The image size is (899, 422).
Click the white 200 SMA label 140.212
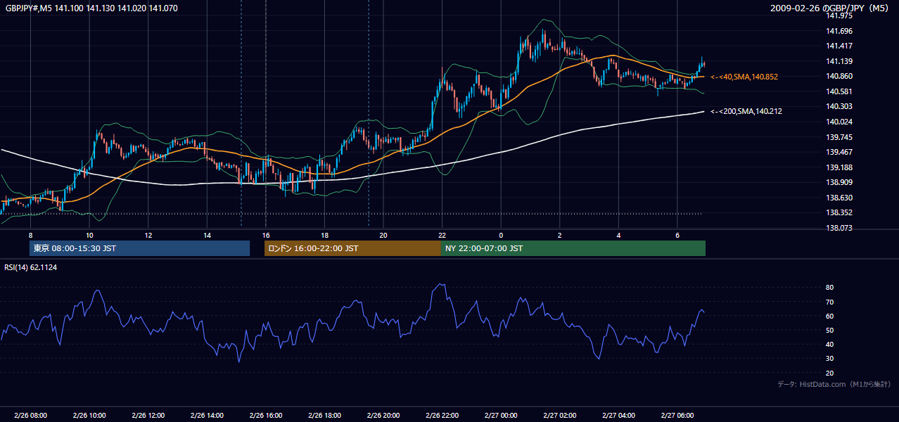coord(746,111)
